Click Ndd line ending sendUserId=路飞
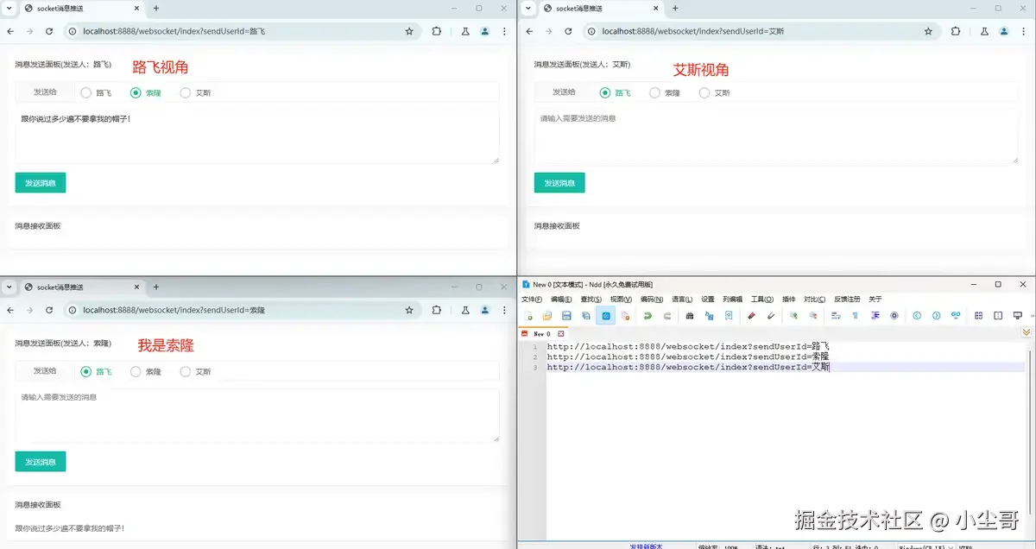 click(x=688, y=346)
